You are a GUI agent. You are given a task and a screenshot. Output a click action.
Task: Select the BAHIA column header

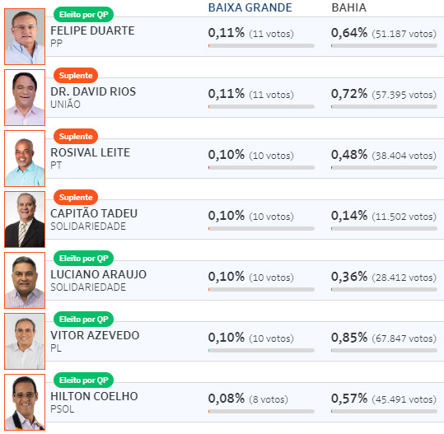point(349,7)
